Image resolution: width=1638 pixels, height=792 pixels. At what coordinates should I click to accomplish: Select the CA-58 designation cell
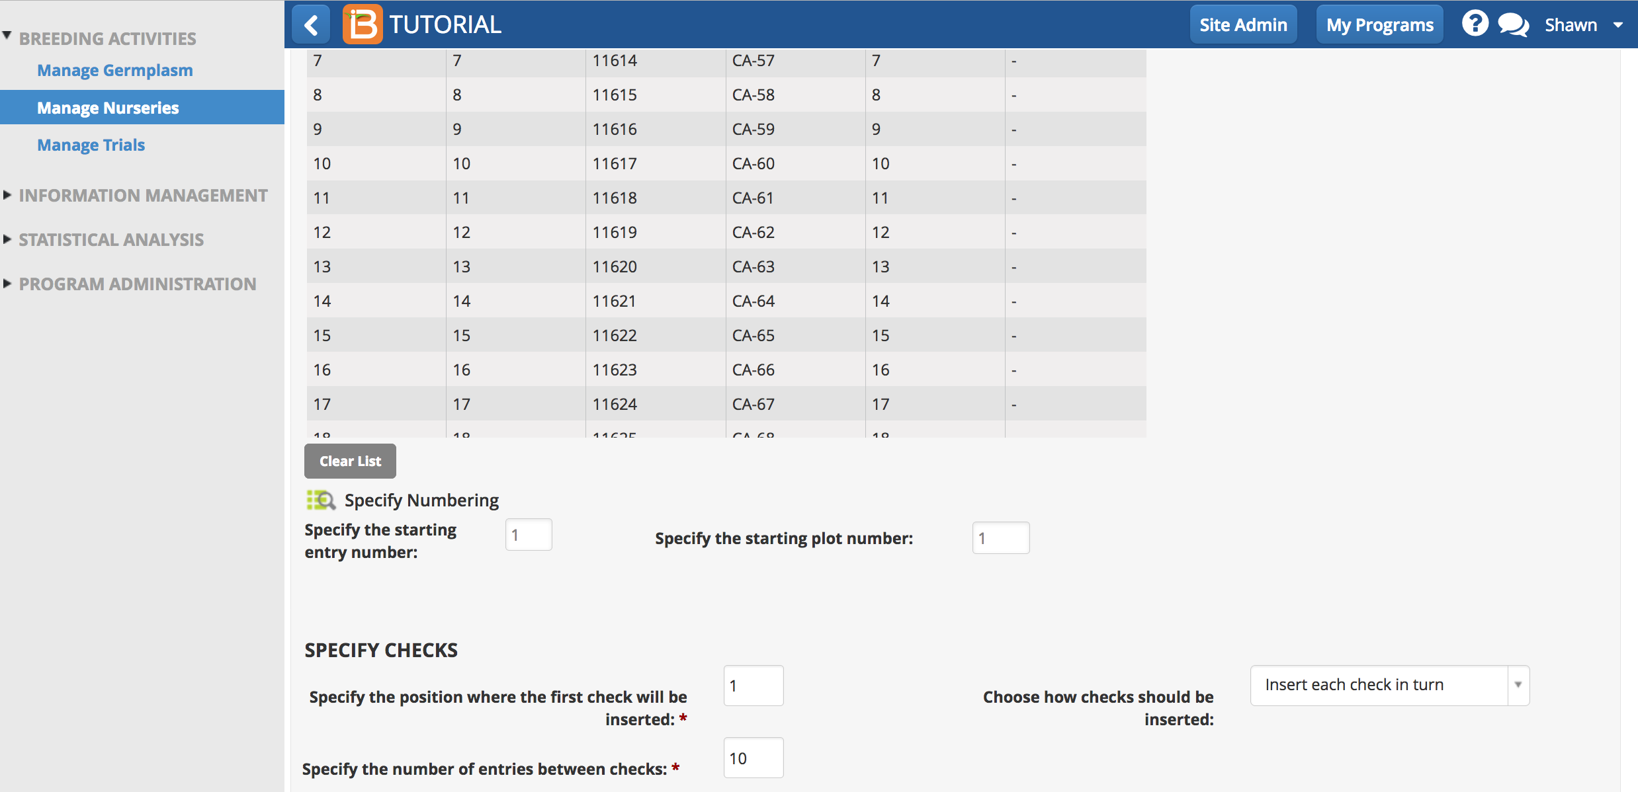click(x=795, y=95)
